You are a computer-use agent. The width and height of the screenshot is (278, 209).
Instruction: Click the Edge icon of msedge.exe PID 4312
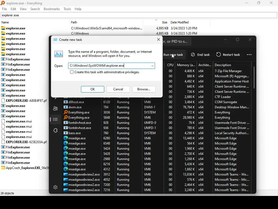[x=66, y=169]
